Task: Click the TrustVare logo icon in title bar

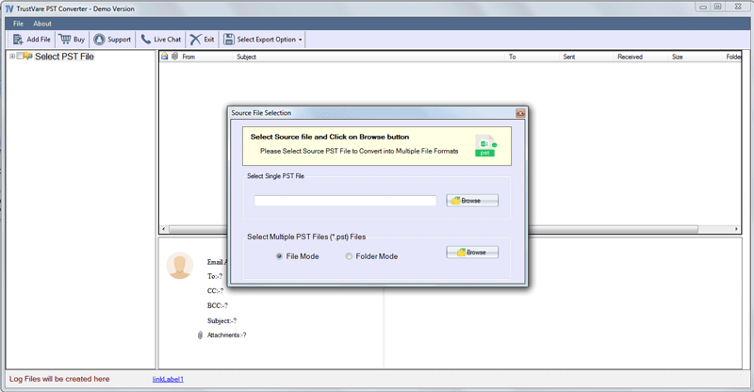Action: coord(9,8)
